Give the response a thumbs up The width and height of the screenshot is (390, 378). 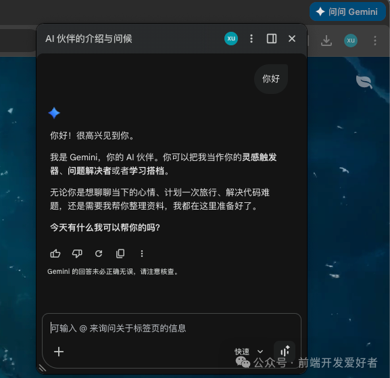[x=55, y=254]
